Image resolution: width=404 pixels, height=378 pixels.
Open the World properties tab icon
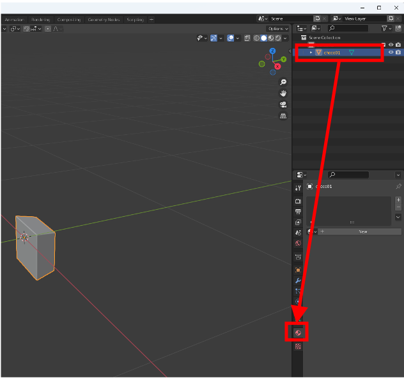click(x=298, y=244)
